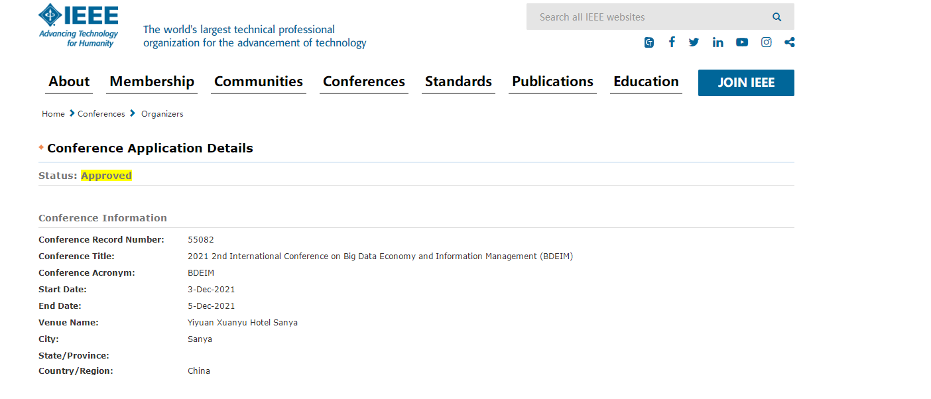The image size is (931, 399).
Task: Open the Membership menu
Action: (152, 82)
